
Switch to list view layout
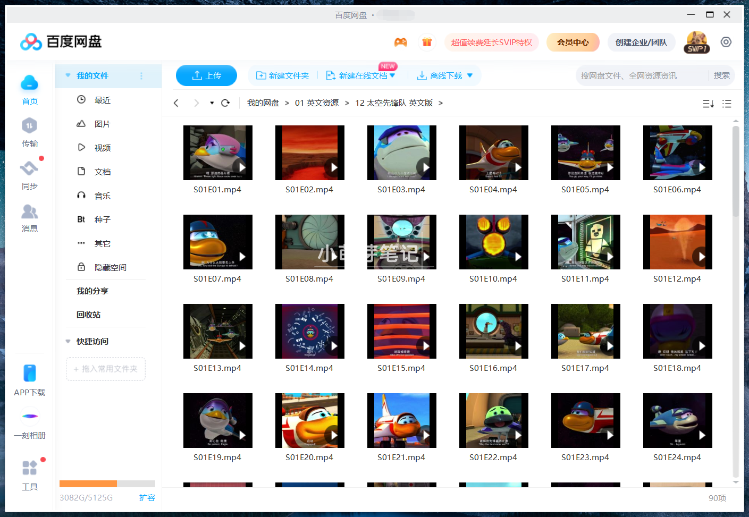click(x=727, y=104)
